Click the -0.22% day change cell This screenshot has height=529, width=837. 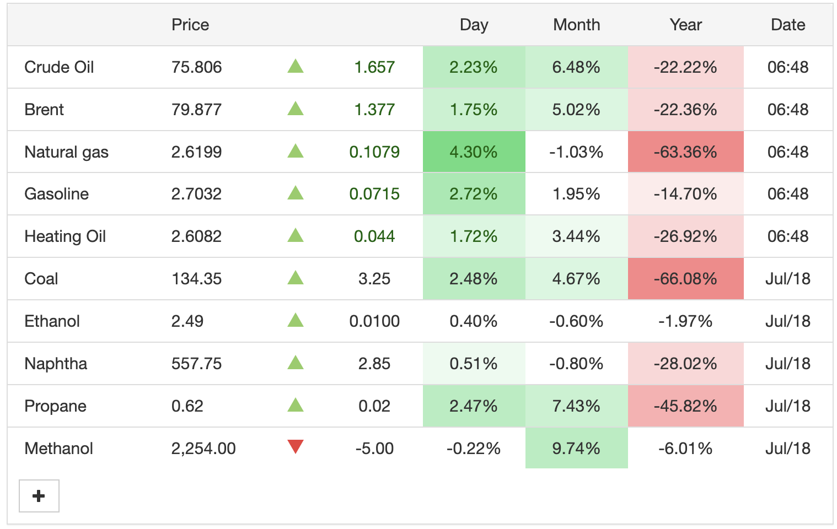click(474, 448)
